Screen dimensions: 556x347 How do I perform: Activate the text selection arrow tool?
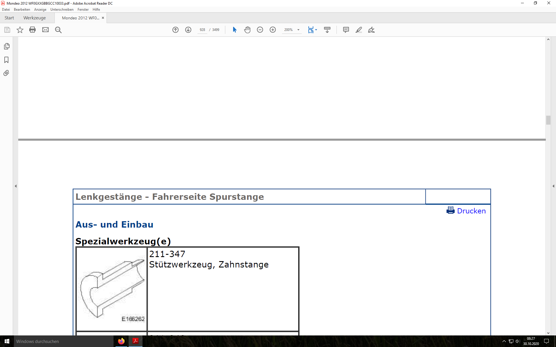point(235,30)
